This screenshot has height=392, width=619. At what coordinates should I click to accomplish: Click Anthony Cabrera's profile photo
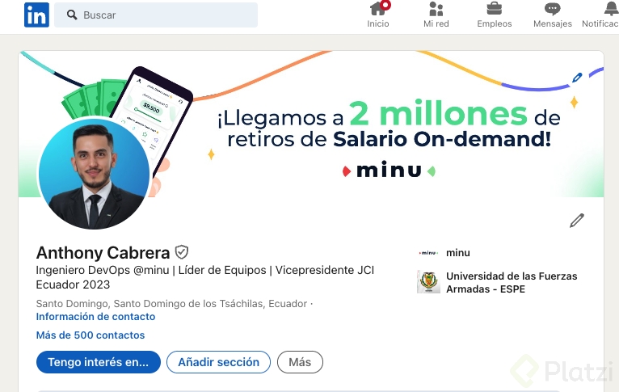point(94,174)
